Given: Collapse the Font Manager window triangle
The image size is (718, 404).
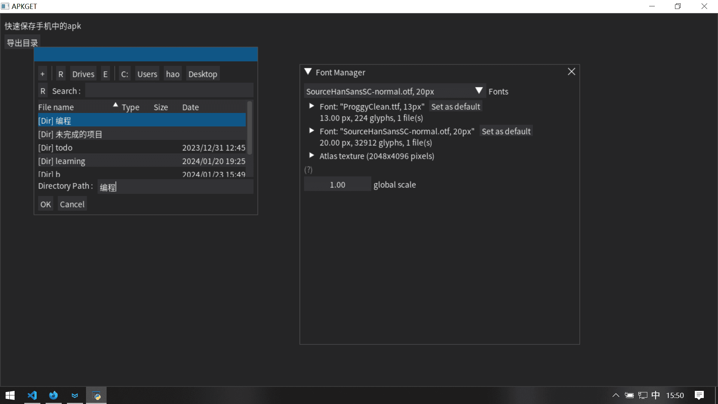Looking at the screenshot, I should pyautogui.click(x=308, y=72).
